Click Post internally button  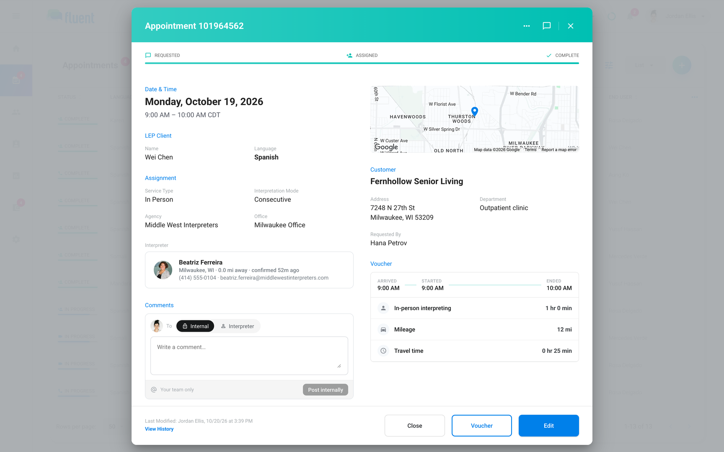pos(326,390)
